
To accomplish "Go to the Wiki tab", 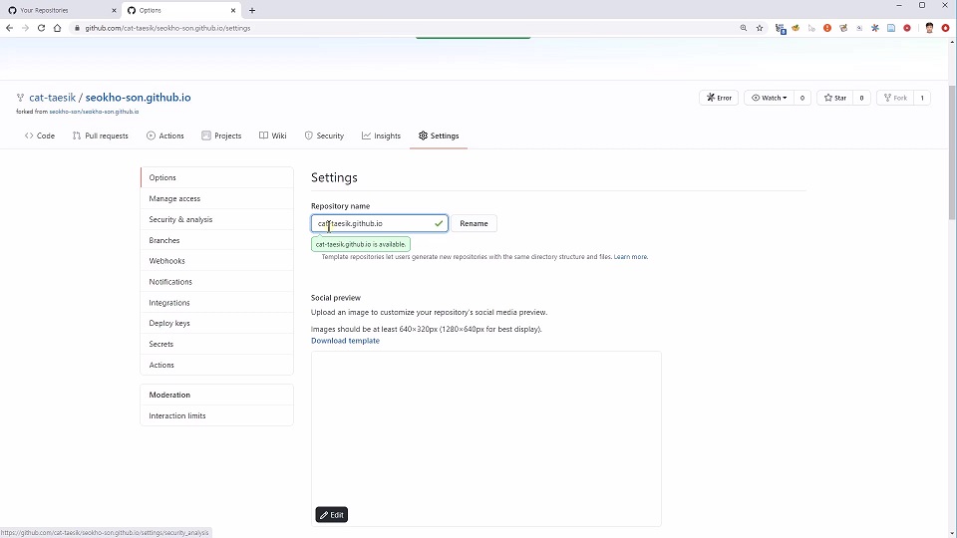I will 273,135.
